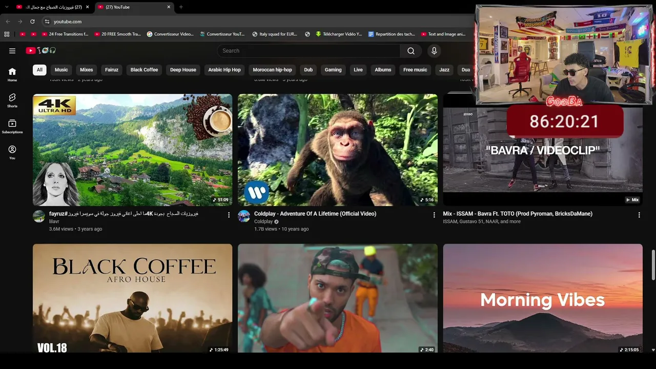Open the 'Repartition des tach...' bookmark
Viewport: 656px width, 369px height.
pos(392,34)
